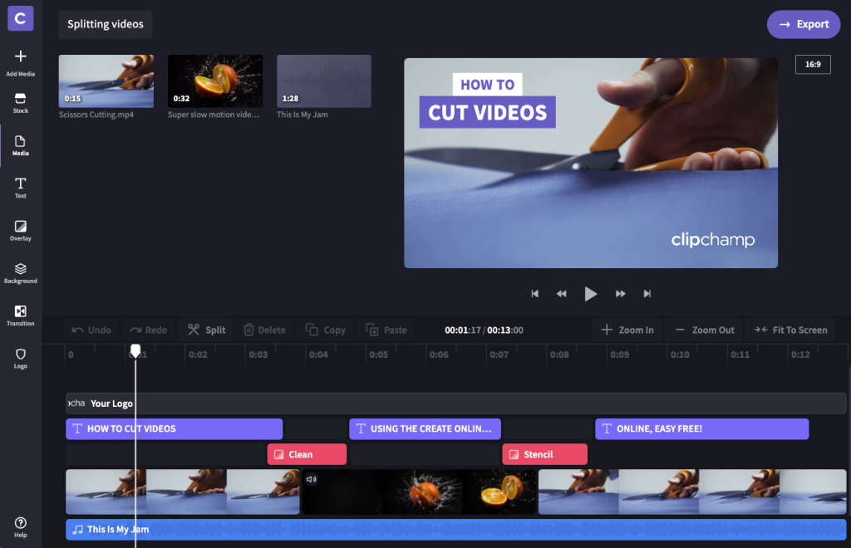Toggle mute icon on orange splash clip
This screenshot has width=851, height=548.
coord(312,479)
